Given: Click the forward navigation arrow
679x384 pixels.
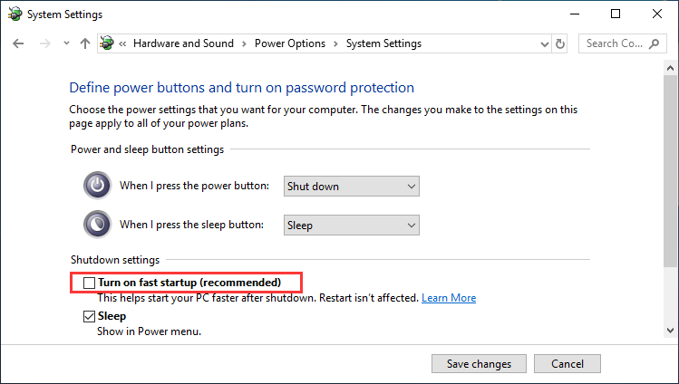Looking at the screenshot, I should (45, 43).
